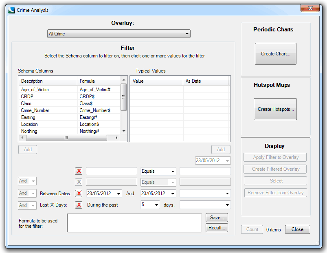Image resolution: width=327 pixels, height=253 pixels.
Task: Click Create Filtered Overlay
Action: tap(275, 169)
